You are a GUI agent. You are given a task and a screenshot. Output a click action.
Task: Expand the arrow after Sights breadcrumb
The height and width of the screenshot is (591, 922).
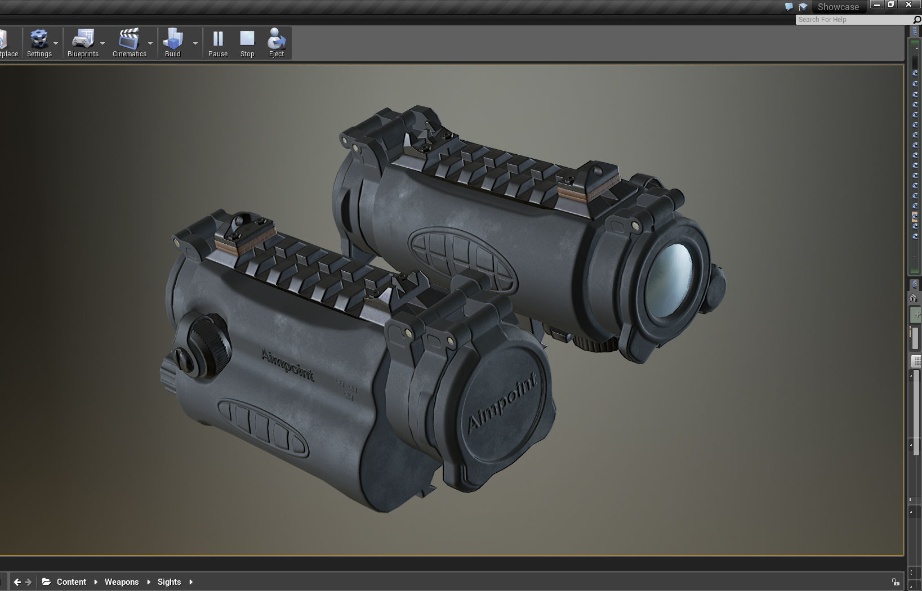tap(191, 582)
